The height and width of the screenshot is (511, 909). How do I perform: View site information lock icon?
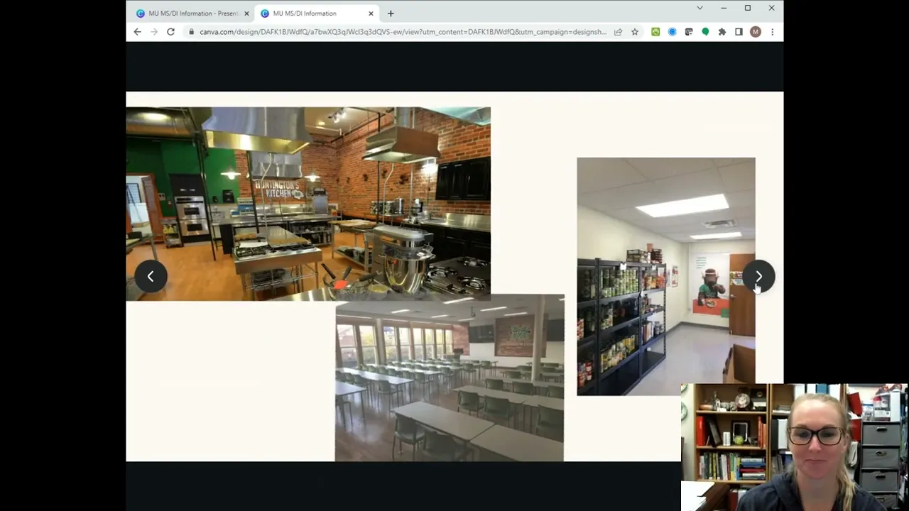point(191,32)
